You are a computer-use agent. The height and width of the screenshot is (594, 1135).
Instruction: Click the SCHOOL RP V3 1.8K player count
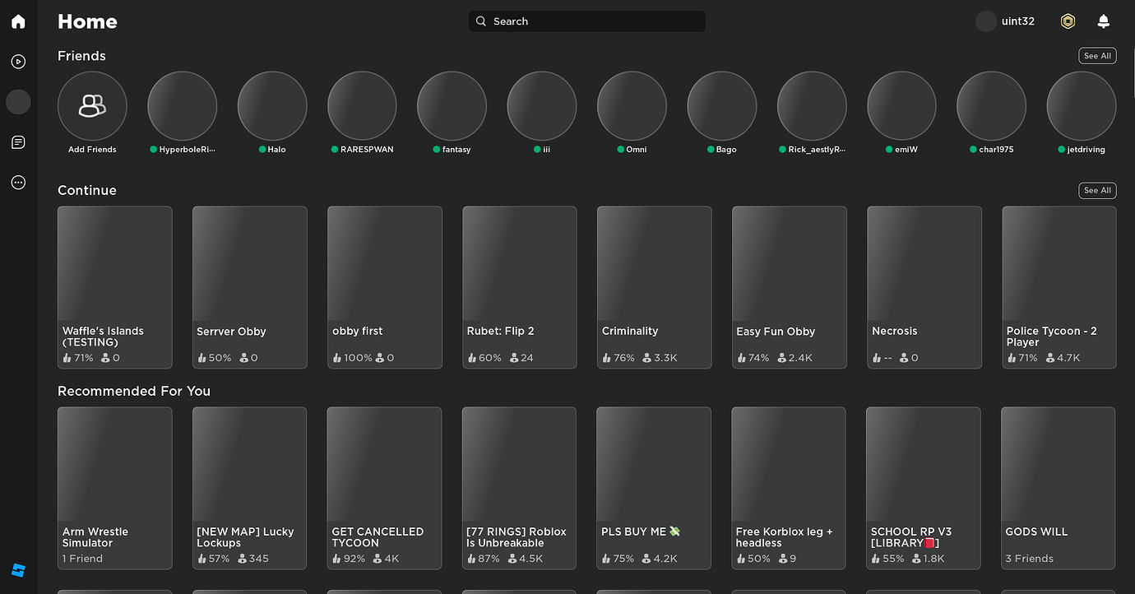point(928,559)
